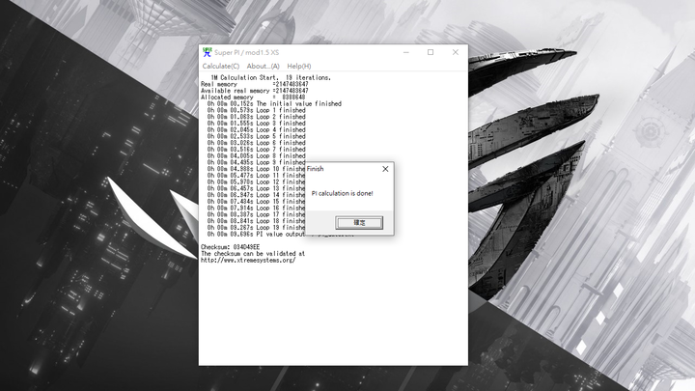Click the '1M Calculation Start. 19 iterations.' line
The height and width of the screenshot is (391, 695).
click(270, 77)
